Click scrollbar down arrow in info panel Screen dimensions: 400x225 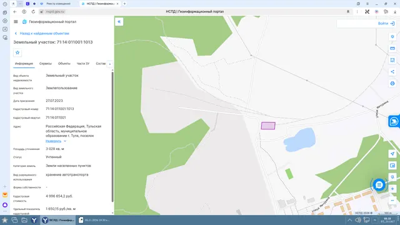pos(112,212)
